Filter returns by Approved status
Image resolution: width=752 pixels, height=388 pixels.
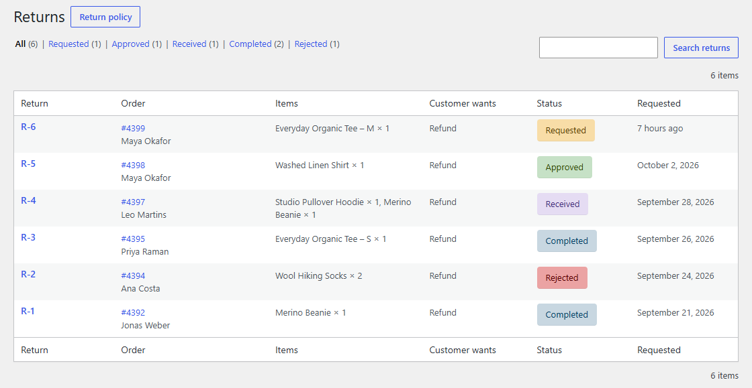click(x=130, y=44)
